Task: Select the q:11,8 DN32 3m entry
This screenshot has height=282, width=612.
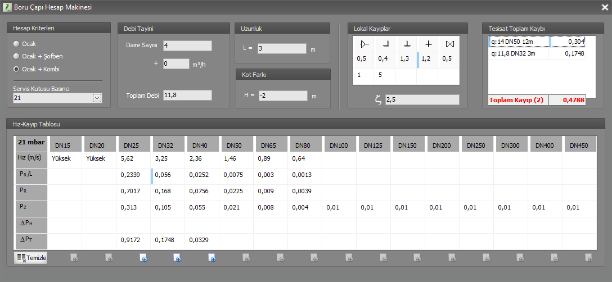Action: pyautogui.click(x=519, y=53)
